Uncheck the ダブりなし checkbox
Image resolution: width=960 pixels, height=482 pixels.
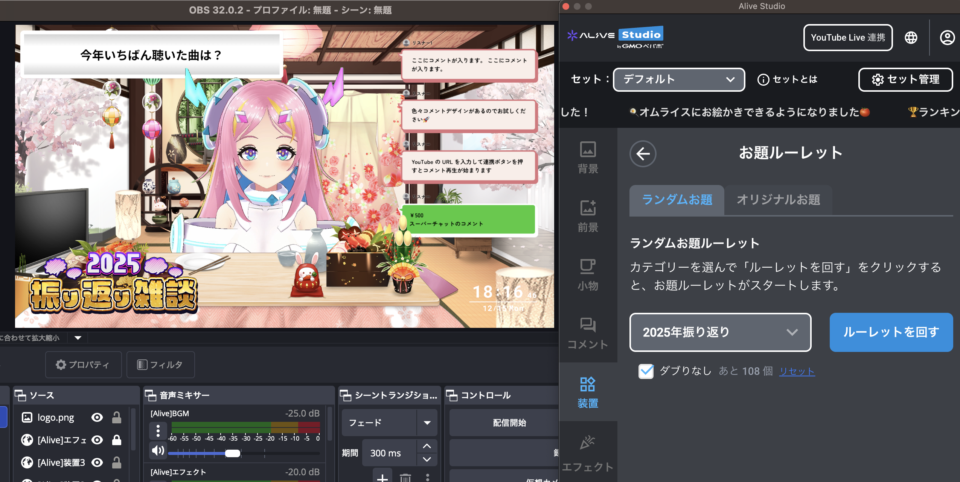point(646,371)
